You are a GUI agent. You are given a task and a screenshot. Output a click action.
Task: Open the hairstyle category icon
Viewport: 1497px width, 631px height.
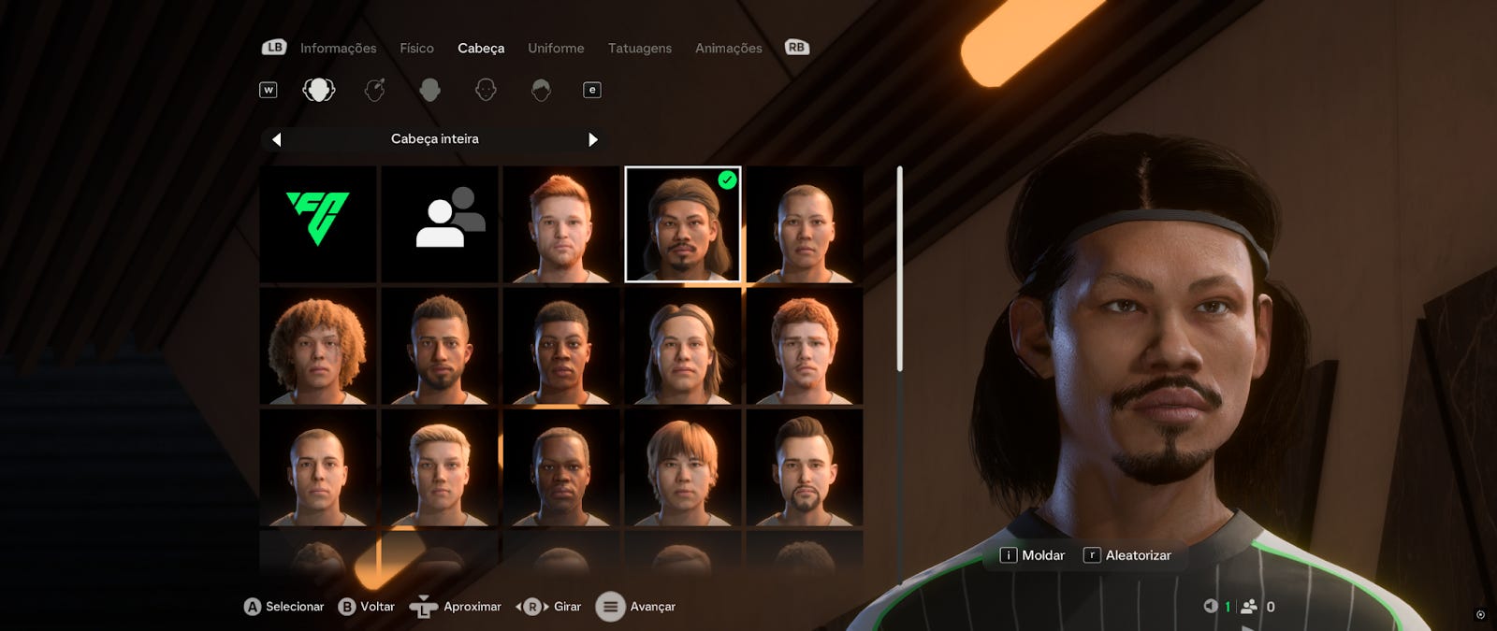pyautogui.click(x=541, y=90)
